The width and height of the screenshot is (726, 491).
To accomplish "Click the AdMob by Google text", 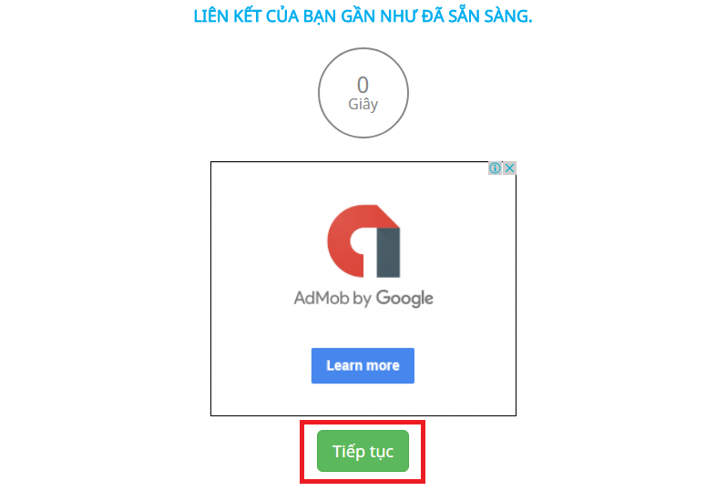I will tap(363, 298).
